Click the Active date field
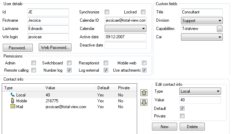Screen dimensions: 238x134 (125, 37)
